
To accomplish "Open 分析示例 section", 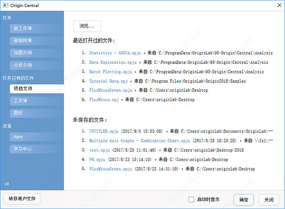I will point(36,65).
